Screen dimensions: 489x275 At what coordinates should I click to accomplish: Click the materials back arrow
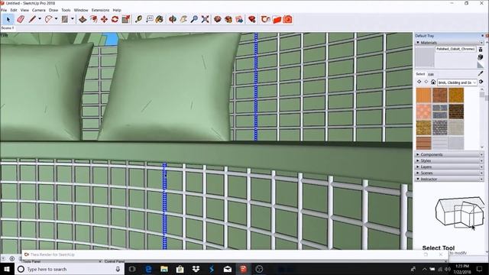pos(419,82)
